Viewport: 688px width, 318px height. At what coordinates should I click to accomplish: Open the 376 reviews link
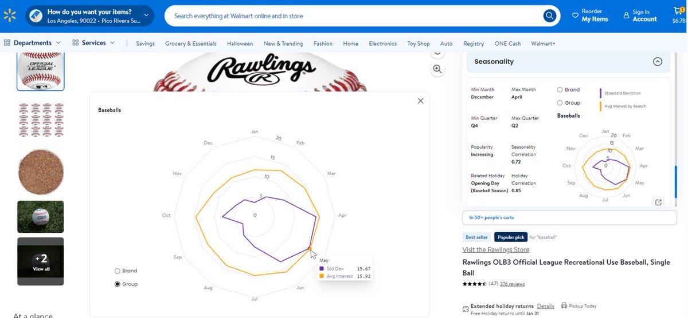512,284
